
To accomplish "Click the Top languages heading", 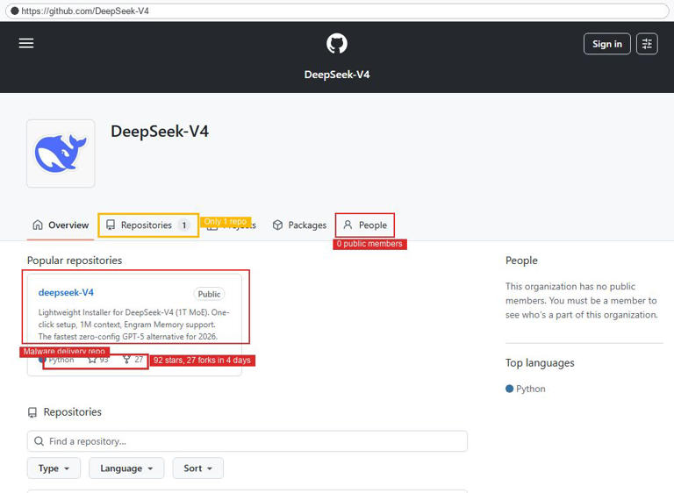I will [x=540, y=363].
